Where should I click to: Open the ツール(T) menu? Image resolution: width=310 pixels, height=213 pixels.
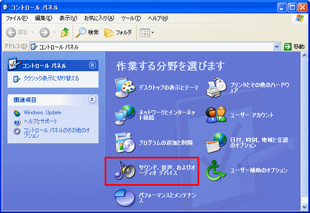point(131,18)
